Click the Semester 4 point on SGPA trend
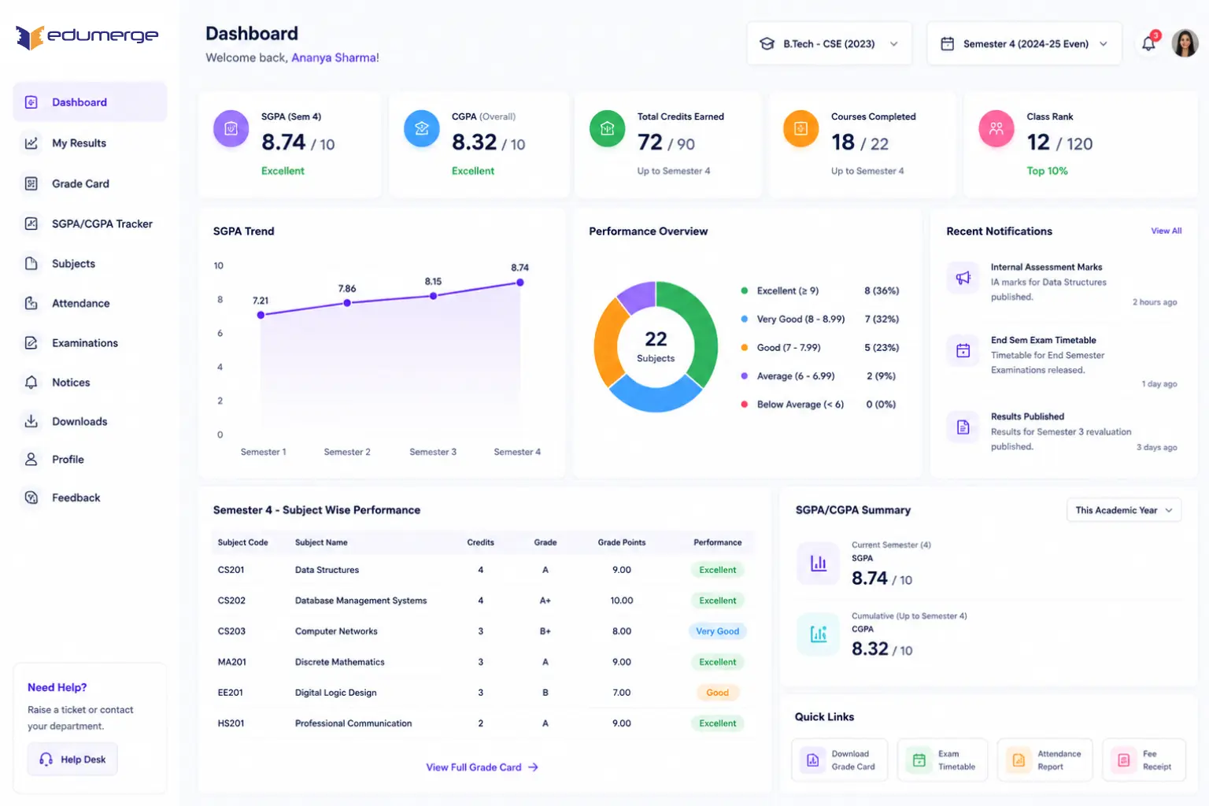 tap(519, 283)
